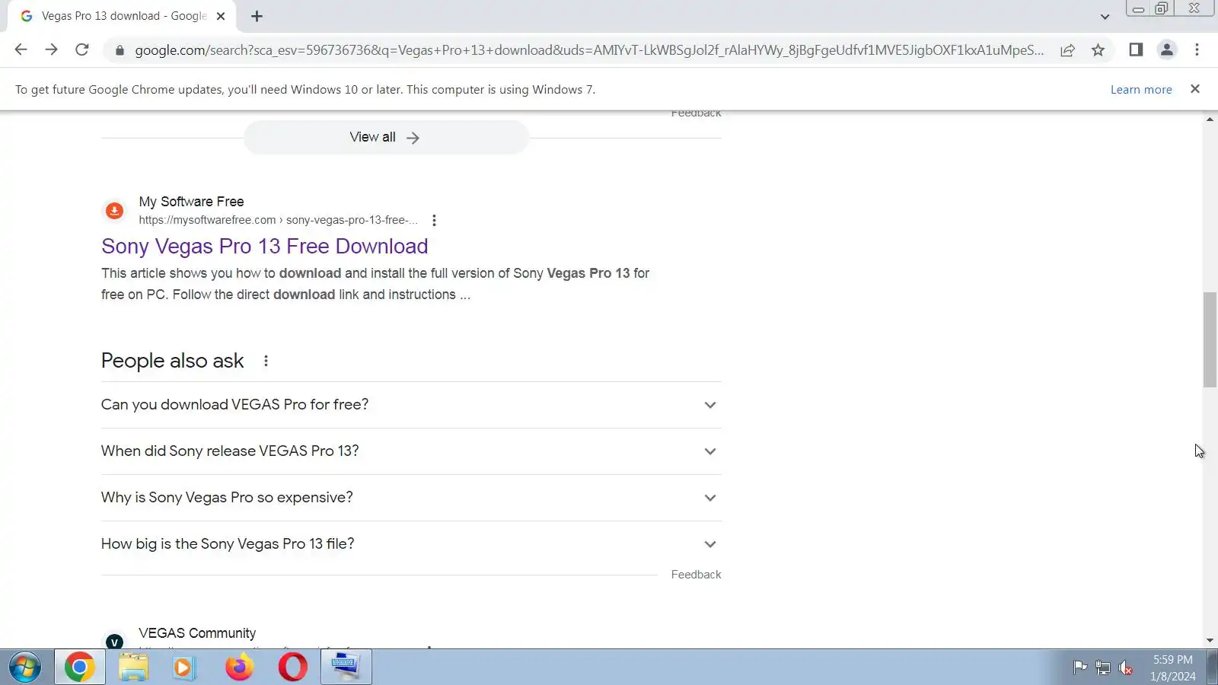Select the Vegas Pro 13 download tab
Image resolution: width=1218 pixels, height=685 pixels.
pyautogui.click(x=122, y=16)
